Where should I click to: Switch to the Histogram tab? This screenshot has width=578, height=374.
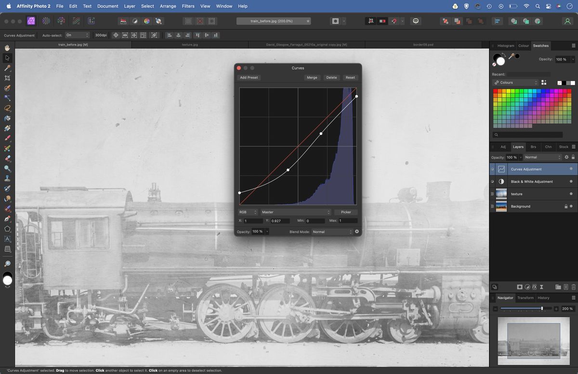506,45
